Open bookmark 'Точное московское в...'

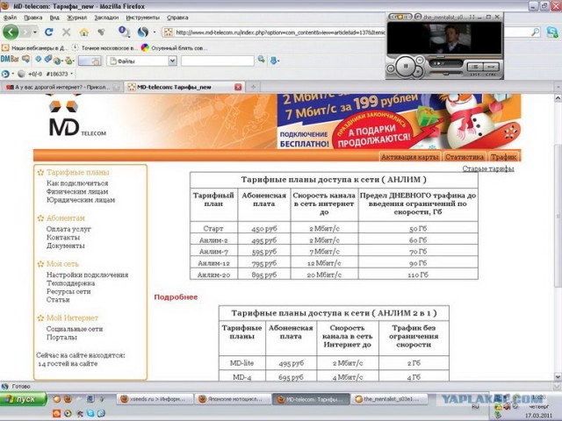click(x=104, y=47)
